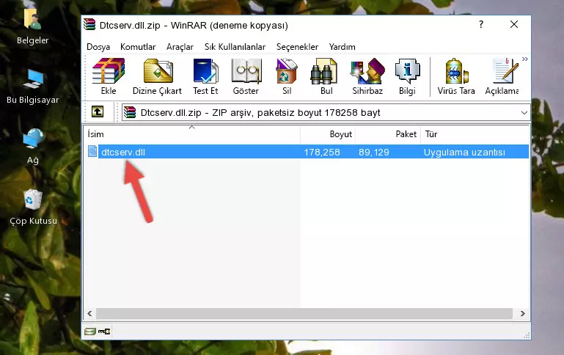Select the dtcserv.dll file row

point(307,152)
